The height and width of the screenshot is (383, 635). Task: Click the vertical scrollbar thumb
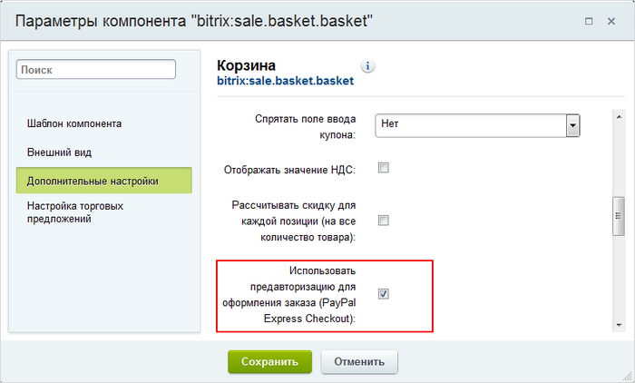619,216
